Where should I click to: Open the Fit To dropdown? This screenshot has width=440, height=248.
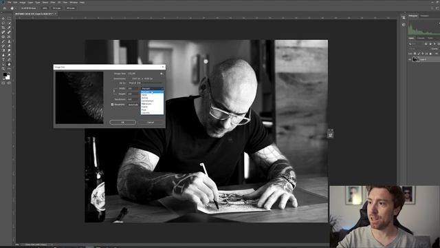point(145,83)
